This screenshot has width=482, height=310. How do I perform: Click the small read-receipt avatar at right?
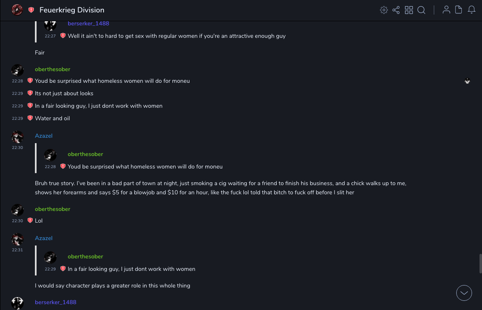point(467,81)
